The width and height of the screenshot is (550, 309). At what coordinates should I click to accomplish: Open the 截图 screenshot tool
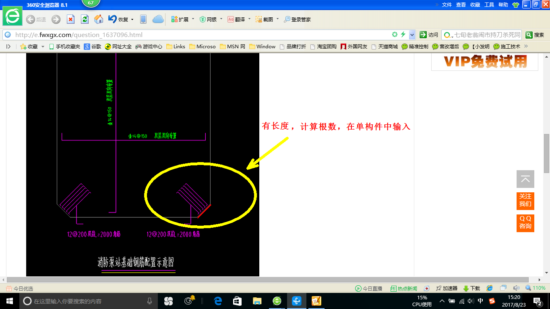[x=265, y=19]
